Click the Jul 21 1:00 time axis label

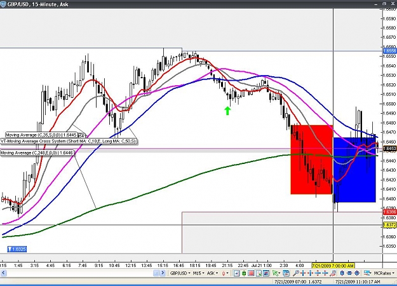[x=262, y=266]
